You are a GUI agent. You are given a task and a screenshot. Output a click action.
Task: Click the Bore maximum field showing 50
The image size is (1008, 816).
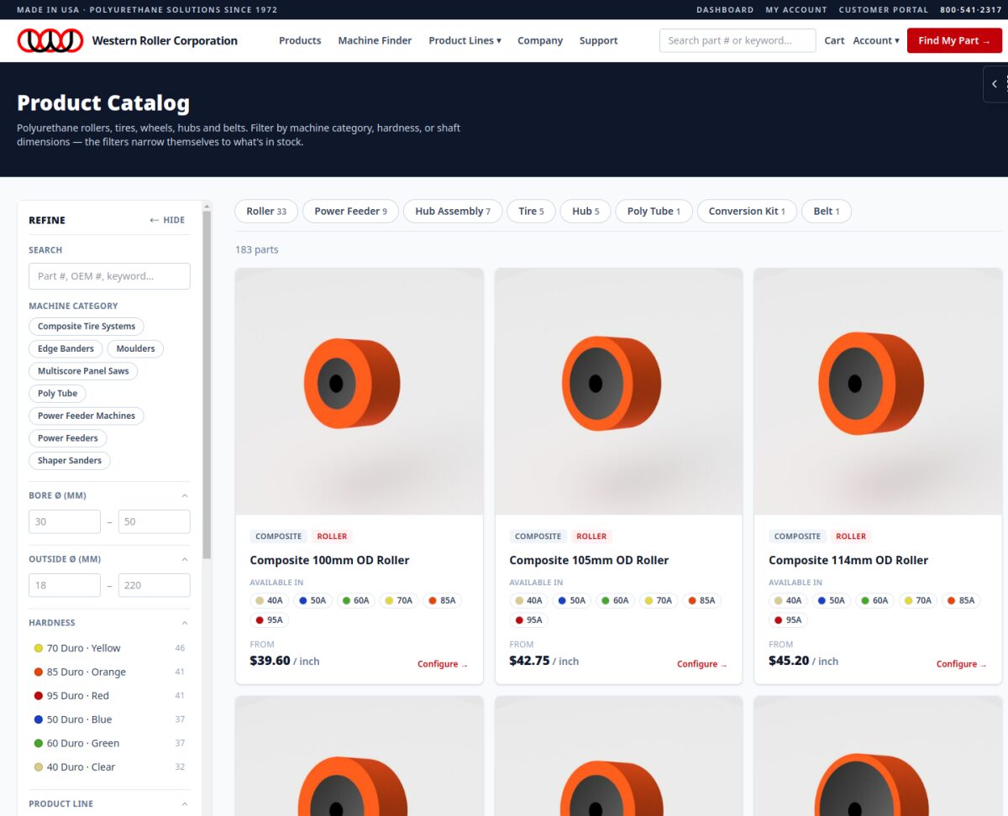pyautogui.click(x=155, y=521)
